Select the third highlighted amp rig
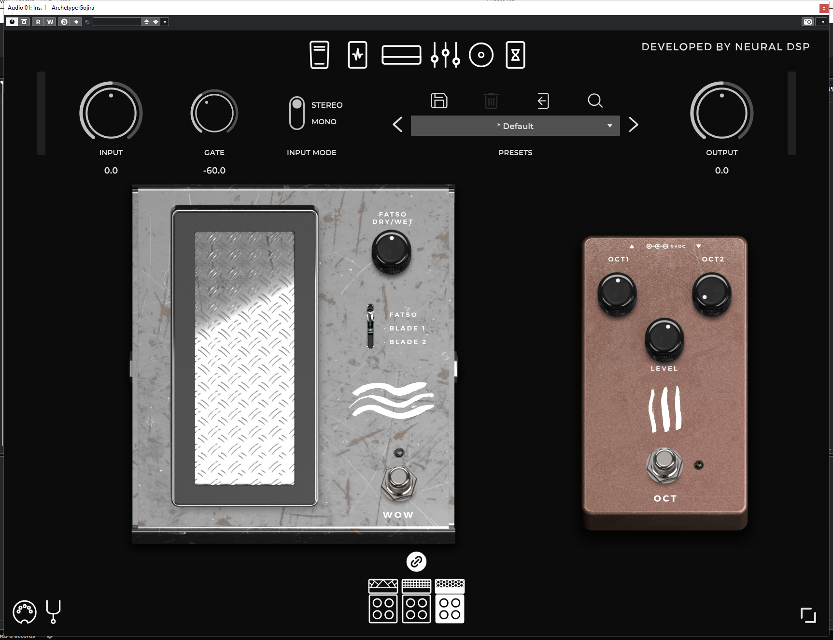 [x=450, y=601]
